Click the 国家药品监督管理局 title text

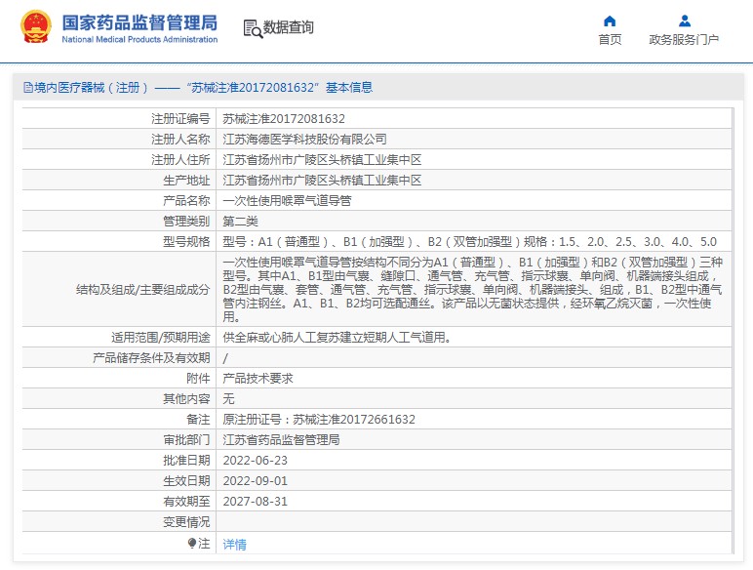(139, 21)
